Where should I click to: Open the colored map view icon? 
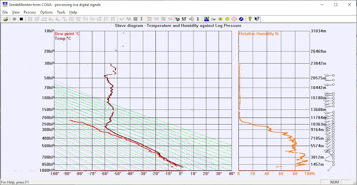click(206, 19)
